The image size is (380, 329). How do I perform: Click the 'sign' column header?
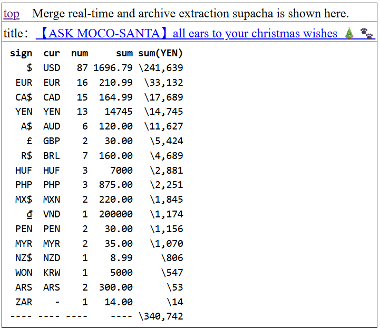click(x=21, y=53)
